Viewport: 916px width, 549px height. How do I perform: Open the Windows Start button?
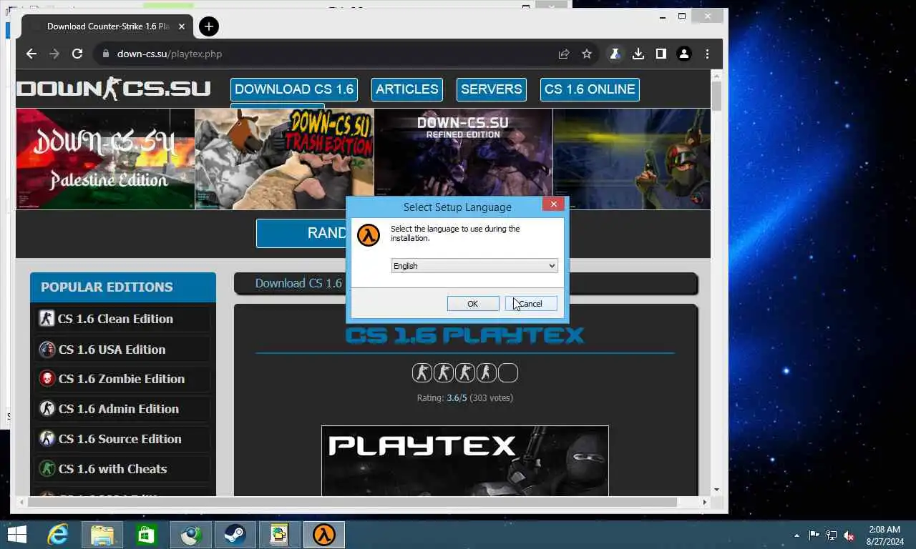(x=16, y=535)
